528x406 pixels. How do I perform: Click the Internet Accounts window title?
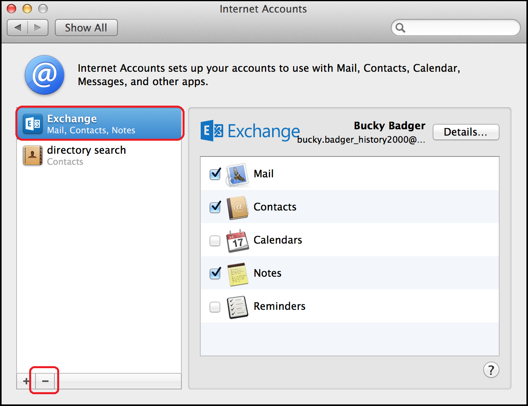coord(263,9)
